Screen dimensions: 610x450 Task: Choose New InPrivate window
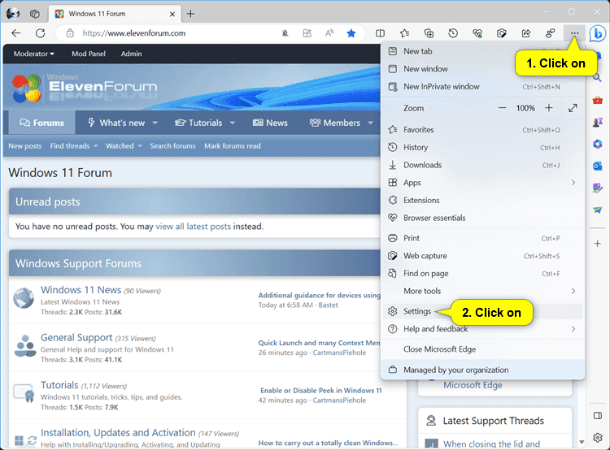coord(482,87)
